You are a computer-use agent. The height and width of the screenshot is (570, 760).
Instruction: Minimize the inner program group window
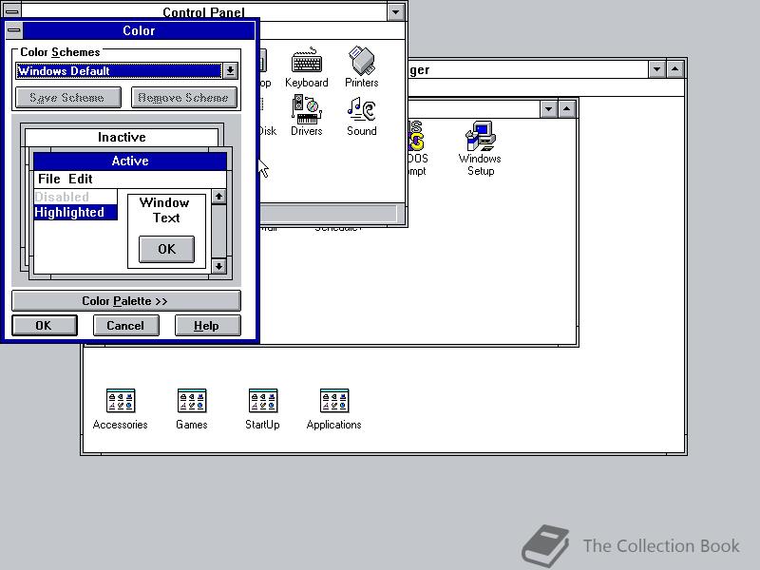(548, 109)
